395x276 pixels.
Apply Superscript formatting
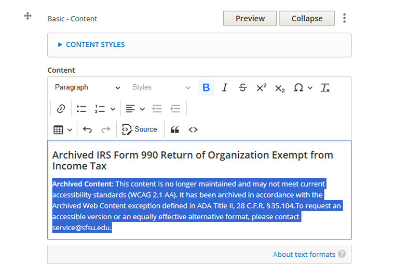click(261, 87)
